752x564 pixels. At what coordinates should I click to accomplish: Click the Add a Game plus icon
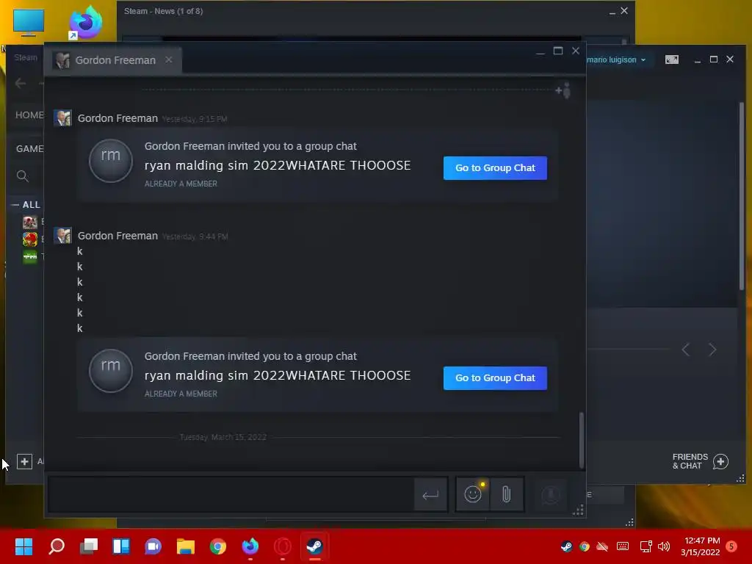pos(24,461)
